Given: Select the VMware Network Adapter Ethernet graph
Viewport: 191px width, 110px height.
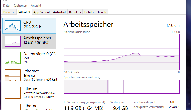Looking at the screenshot, I should pyautogui.click(x=13, y=93).
